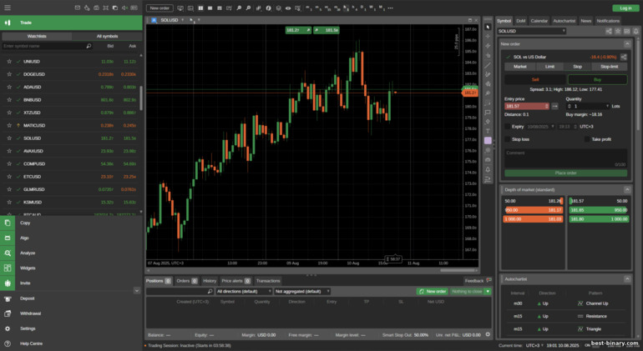Enable the Expiry checkbox
The height and width of the screenshot is (351, 643).
(507, 127)
